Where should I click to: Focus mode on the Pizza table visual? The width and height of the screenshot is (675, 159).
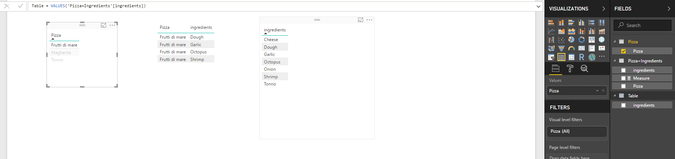(103, 25)
